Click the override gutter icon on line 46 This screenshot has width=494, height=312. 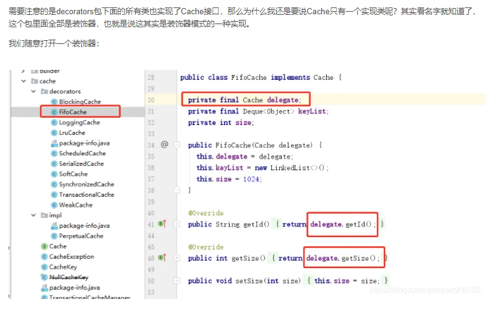coord(162,258)
